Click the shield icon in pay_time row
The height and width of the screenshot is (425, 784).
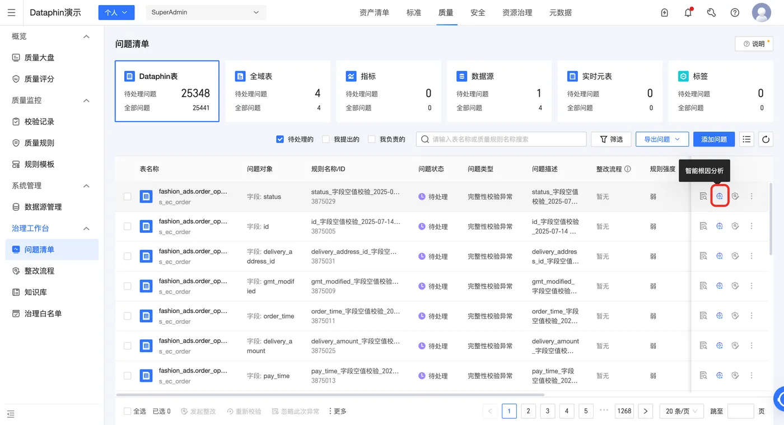(x=735, y=376)
